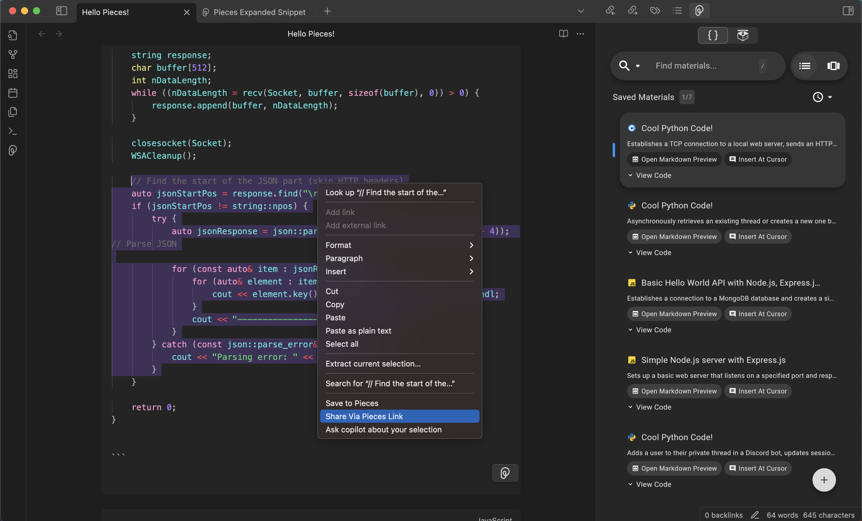Switch to list layout view

tap(805, 66)
